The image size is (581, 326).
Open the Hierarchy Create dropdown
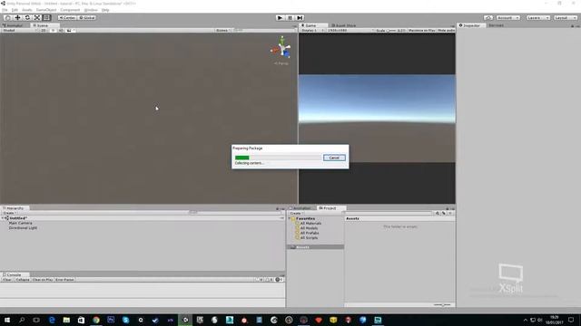click(9, 214)
